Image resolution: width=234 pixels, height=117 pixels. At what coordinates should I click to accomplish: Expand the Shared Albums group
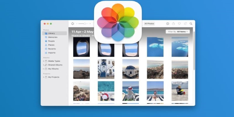click(x=44, y=65)
